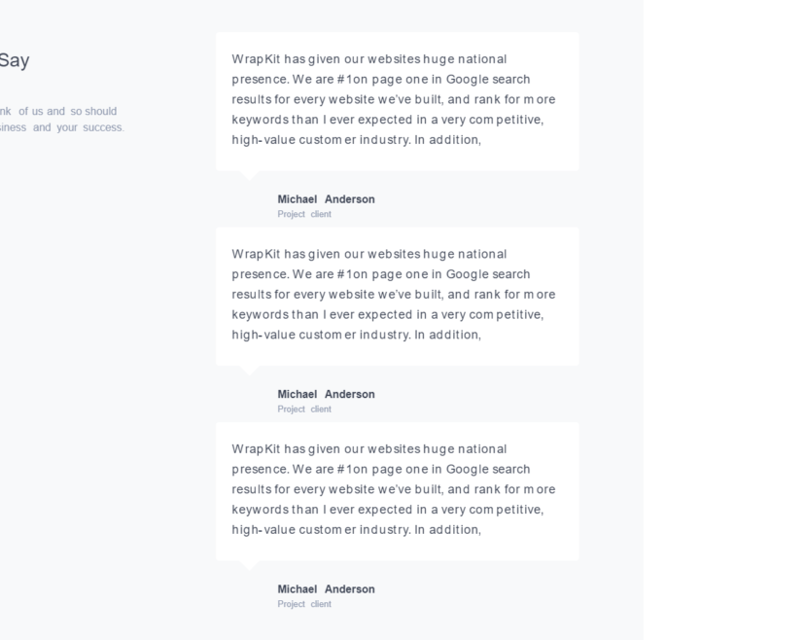The width and height of the screenshot is (807, 640).
Task: Select the third WrapKit testimonial card
Action: [397, 491]
